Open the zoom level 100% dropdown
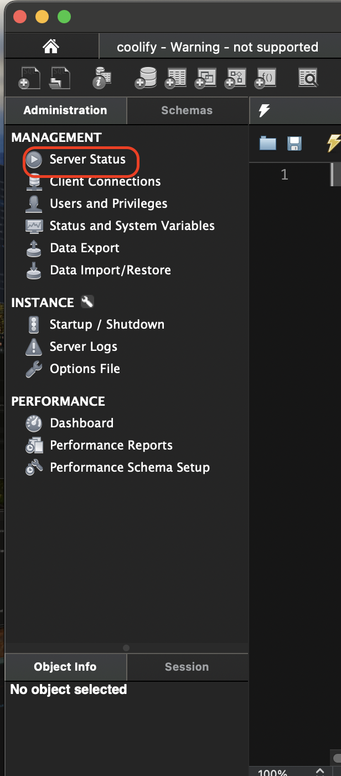 [x=320, y=772]
